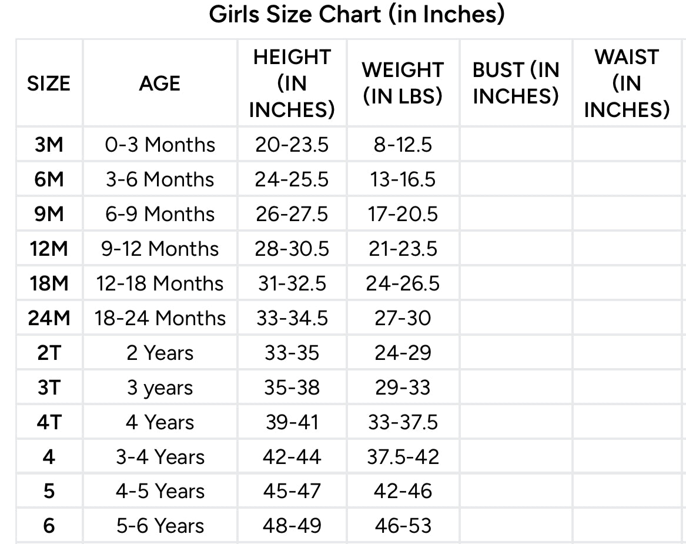Select the HEIGHT (IN INCHES) header
Image resolution: width=686 pixels, height=544 pixels.
(x=292, y=84)
